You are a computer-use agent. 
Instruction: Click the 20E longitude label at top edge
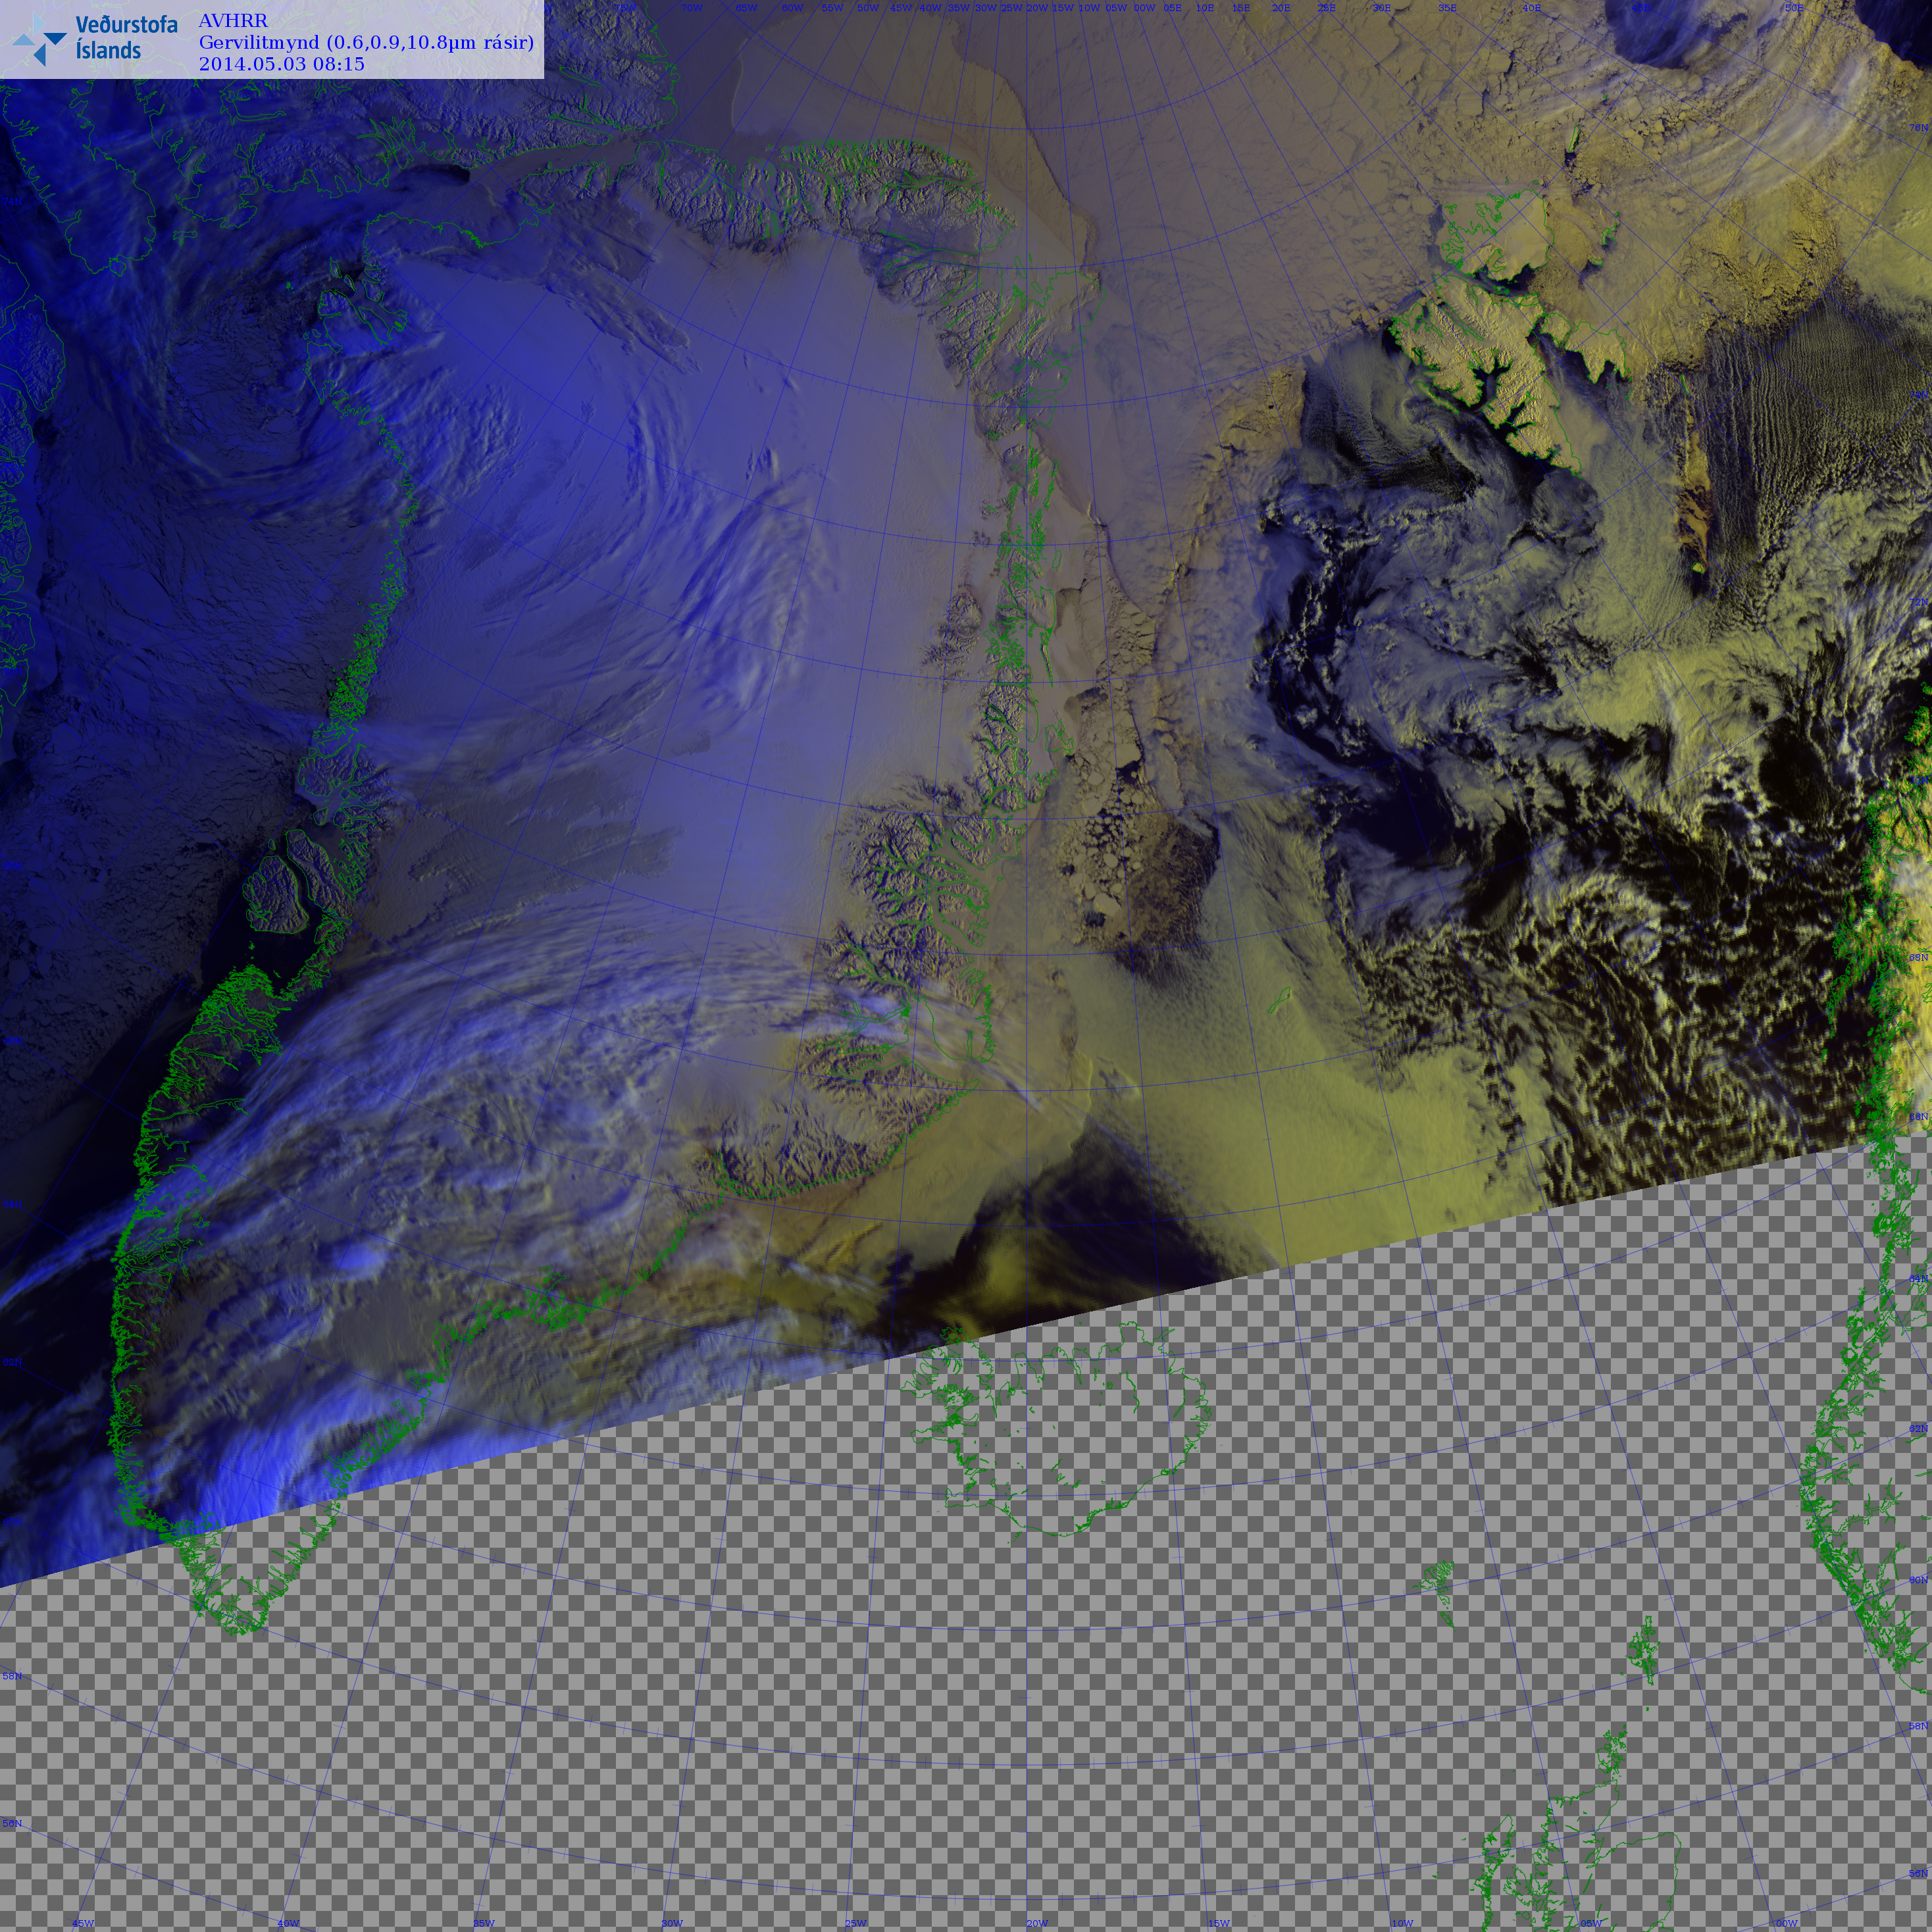[x=1281, y=8]
